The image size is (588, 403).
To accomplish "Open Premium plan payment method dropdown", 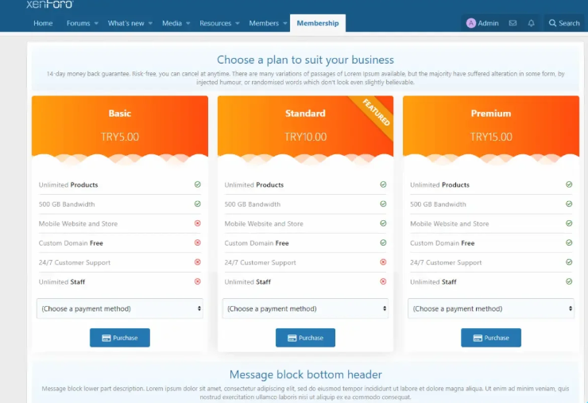I will tap(490, 308).
